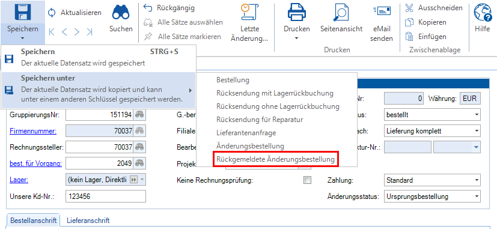
Task: Open the Lager link
Action: point(19,180)
